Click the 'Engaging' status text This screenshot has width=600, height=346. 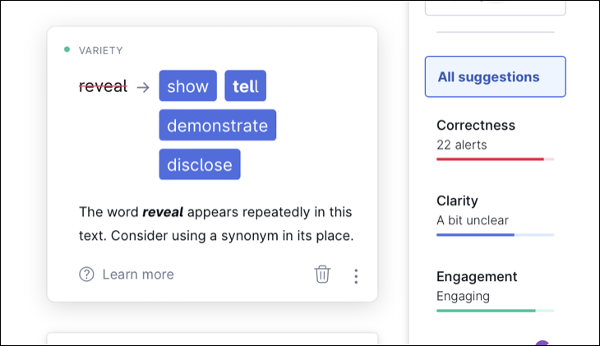pos(463,296)
